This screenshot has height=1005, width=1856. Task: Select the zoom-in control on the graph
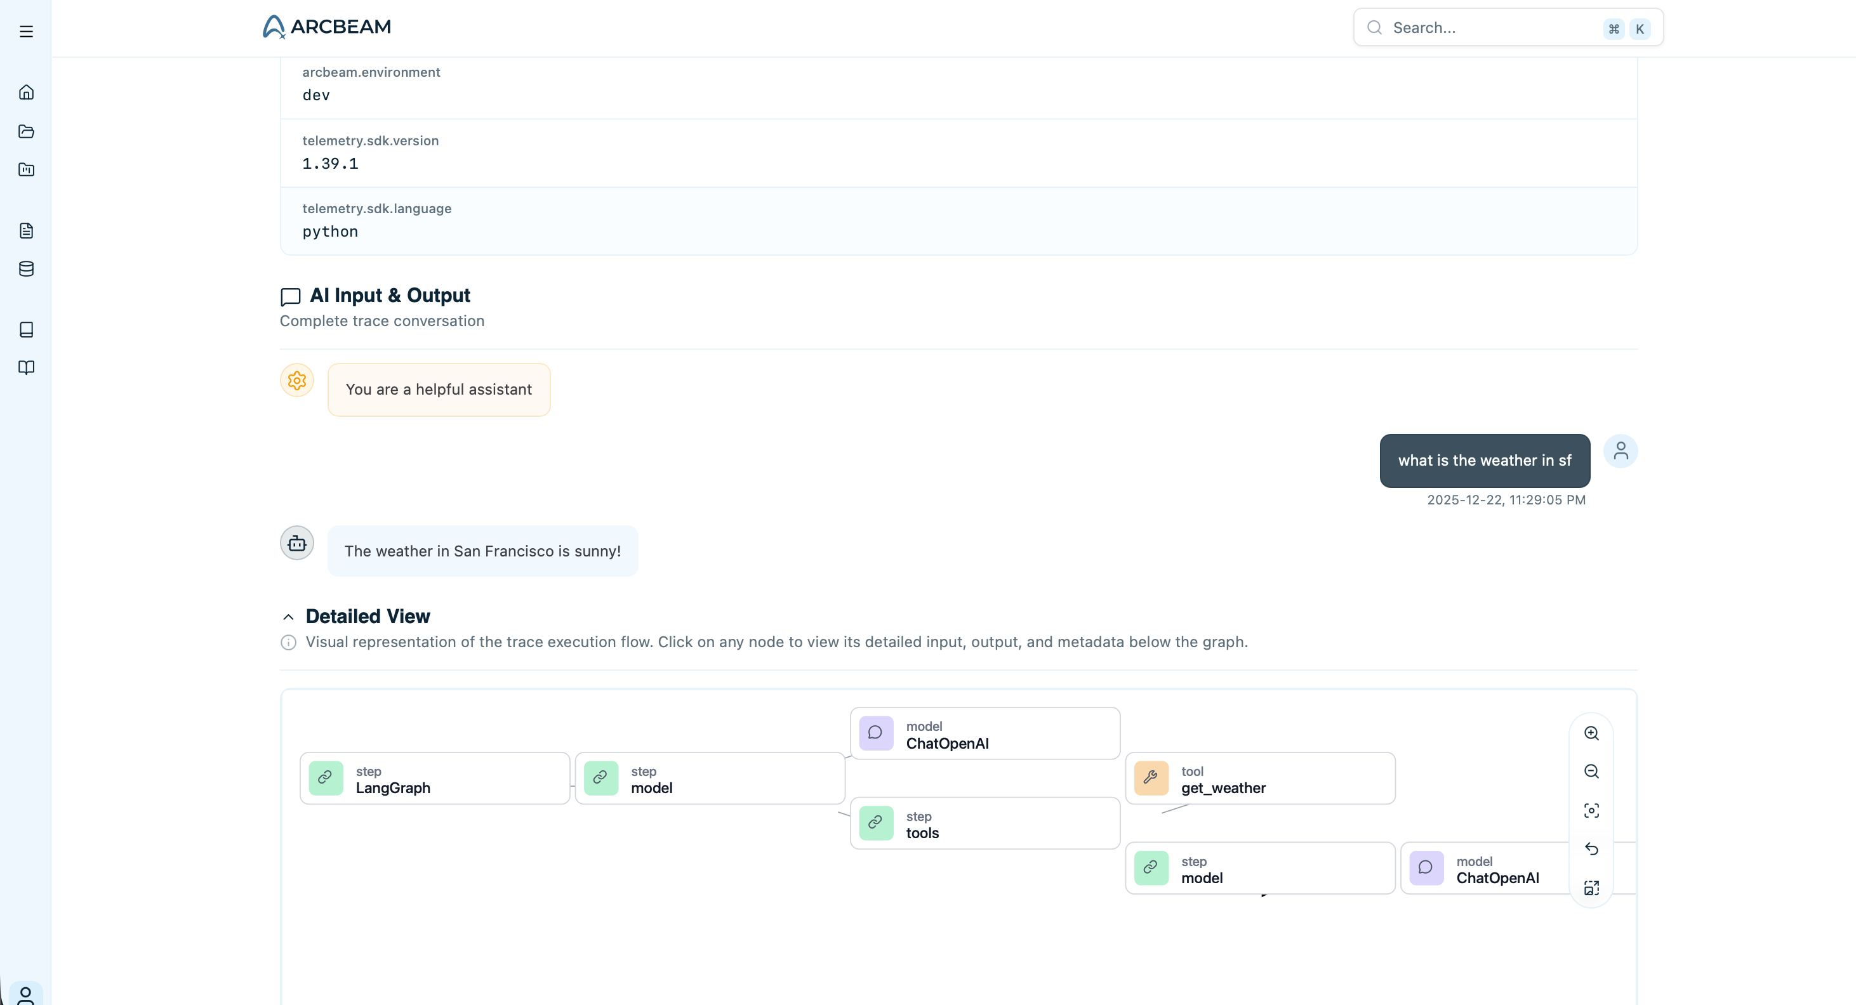pyautogui.click(x=1591, y=733)
